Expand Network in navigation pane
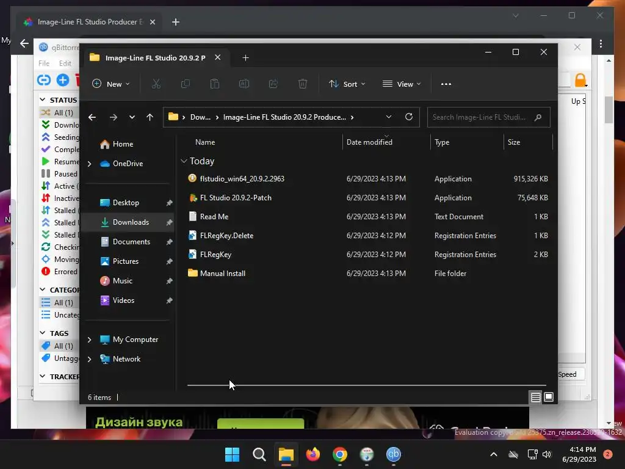The width and height of the screenshot is (625, 469). 89,359
